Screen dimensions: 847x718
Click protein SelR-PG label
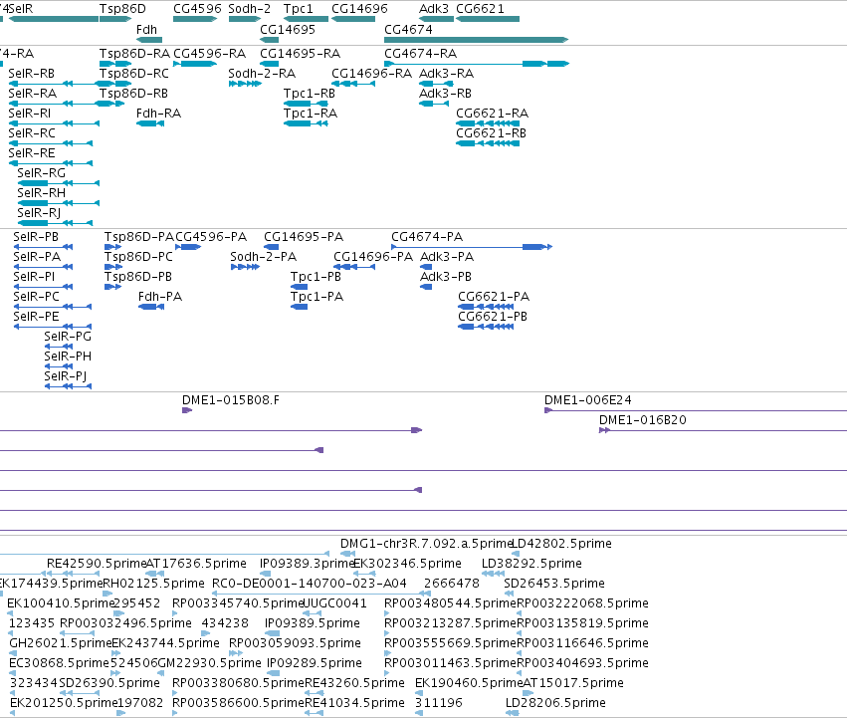tap(68, 337)
